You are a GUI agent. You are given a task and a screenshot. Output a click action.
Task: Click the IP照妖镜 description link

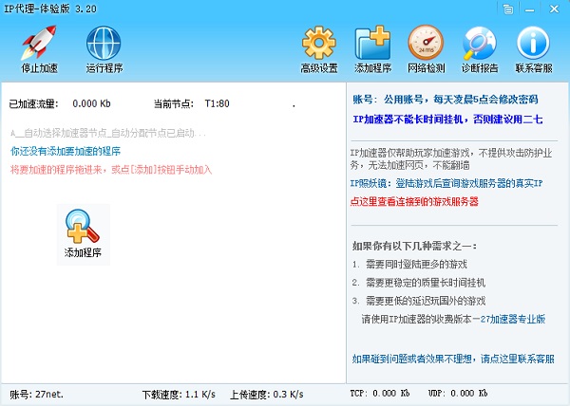[452, 184]
